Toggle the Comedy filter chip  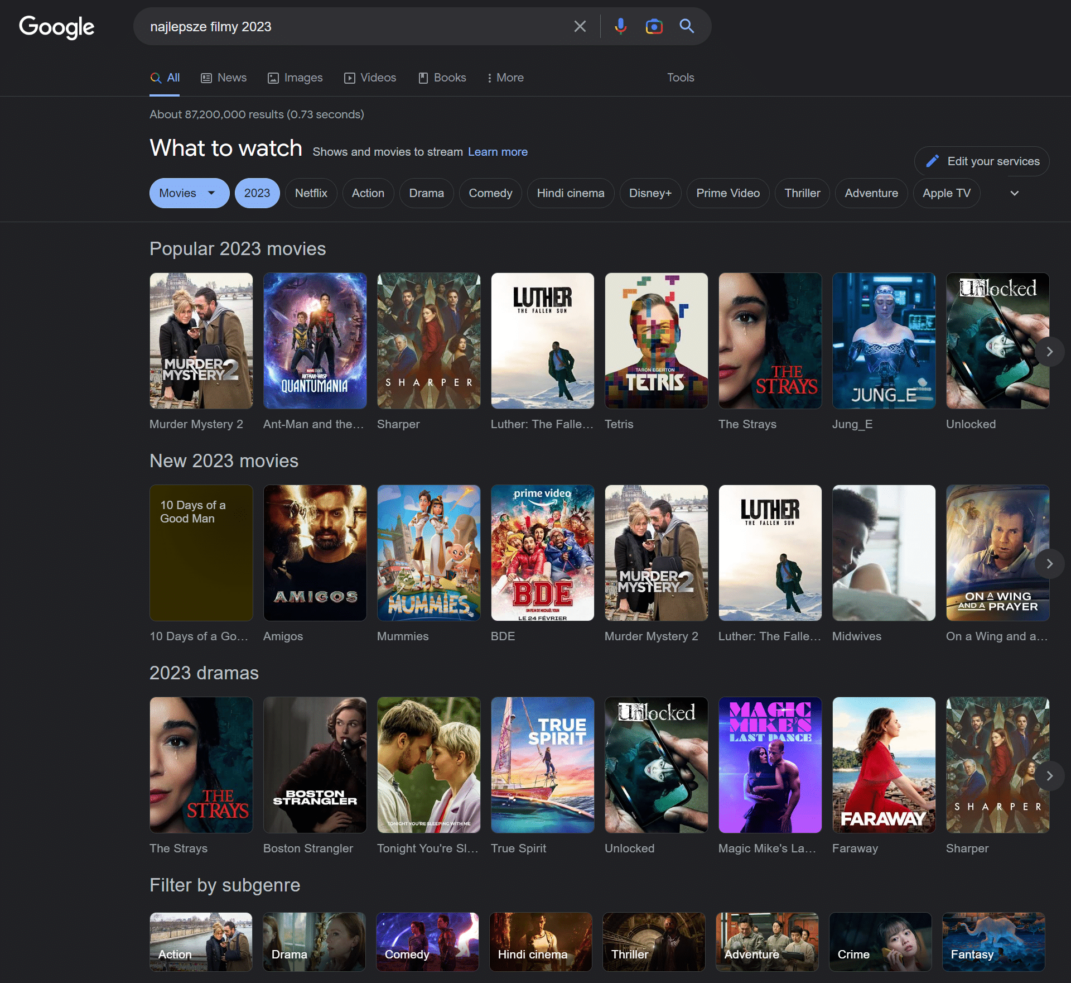[490, 193]
